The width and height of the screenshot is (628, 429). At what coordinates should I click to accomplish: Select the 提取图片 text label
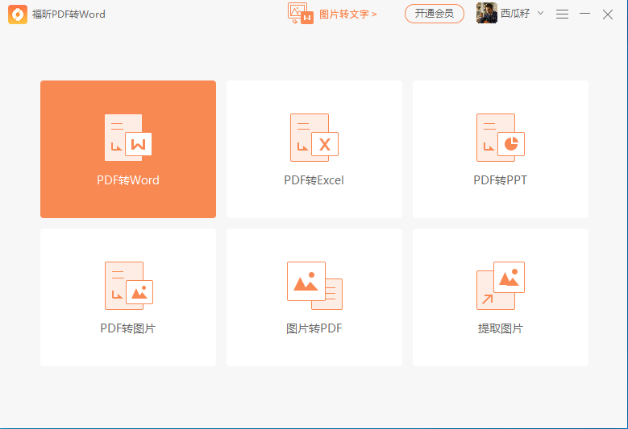point(500,328)
